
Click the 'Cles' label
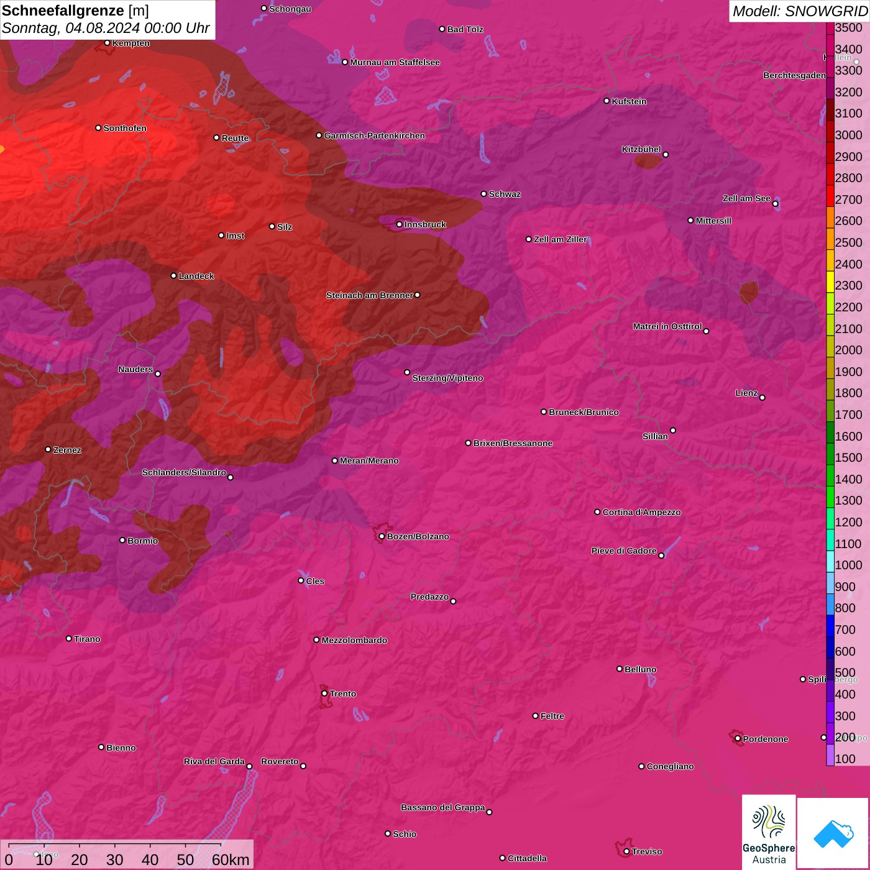click(315, 581)
